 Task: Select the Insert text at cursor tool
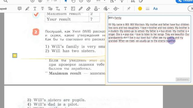[58, 9]
